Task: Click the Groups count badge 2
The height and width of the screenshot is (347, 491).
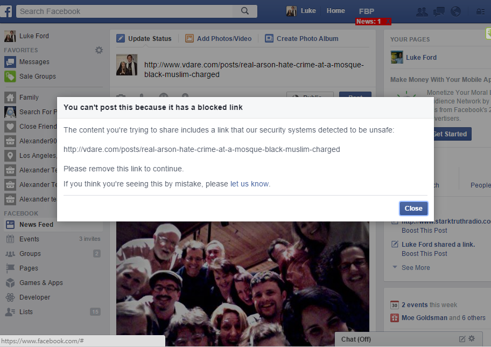Action: (97, 254)
